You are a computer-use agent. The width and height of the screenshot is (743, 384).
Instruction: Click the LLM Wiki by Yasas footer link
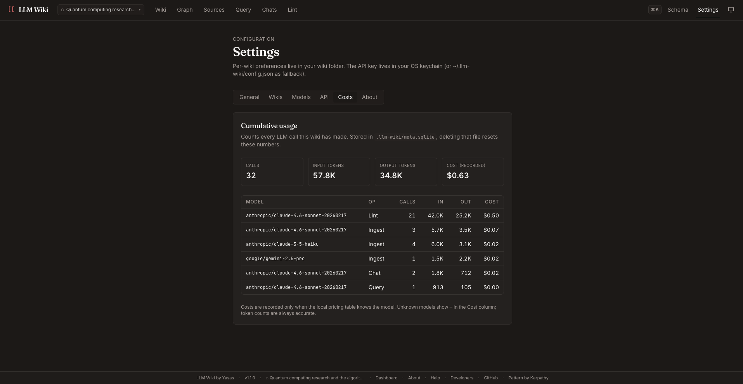[215, 378]
